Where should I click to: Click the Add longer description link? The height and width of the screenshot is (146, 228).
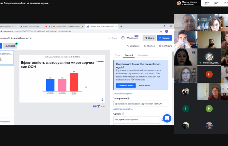point(123,109)
